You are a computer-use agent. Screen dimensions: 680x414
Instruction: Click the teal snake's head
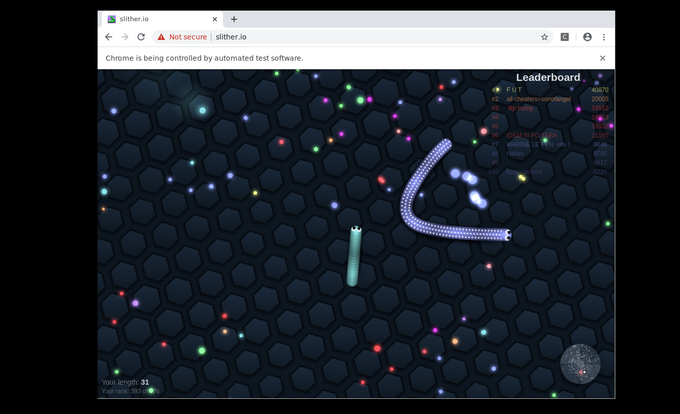coord(356,231)
